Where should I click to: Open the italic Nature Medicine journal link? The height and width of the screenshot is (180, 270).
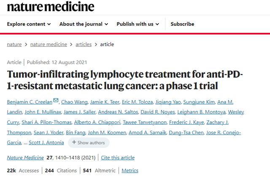point(25,158)
